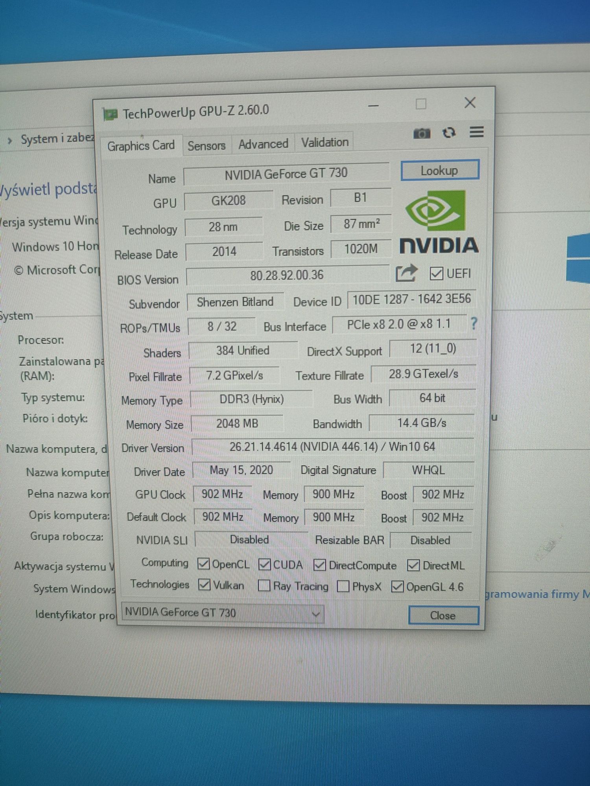Screen dimensions: 590x786
Task: Toggle the DirectCompute checkbox
Action: (319, 565)
